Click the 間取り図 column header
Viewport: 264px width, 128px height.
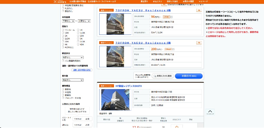pyautogui.click(x=106, y=120)
